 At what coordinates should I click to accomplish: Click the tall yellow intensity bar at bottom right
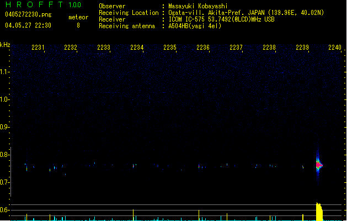pos(319,212)
